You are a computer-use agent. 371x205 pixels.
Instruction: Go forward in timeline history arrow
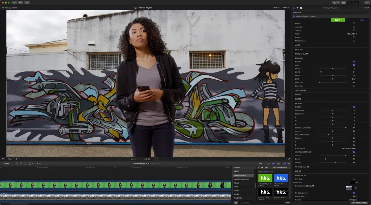[x=171, y=164]
